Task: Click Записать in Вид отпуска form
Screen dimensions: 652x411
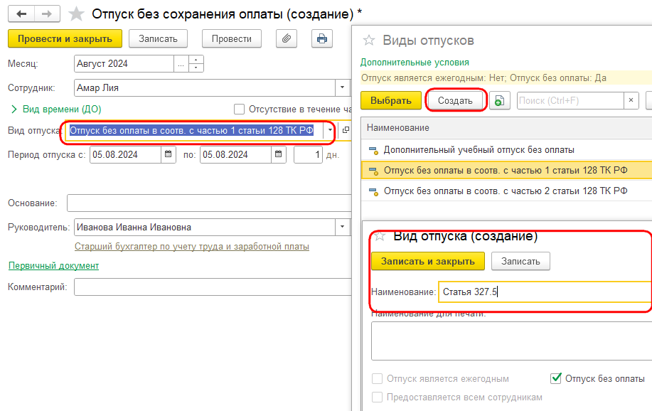Action: [520, 261]
